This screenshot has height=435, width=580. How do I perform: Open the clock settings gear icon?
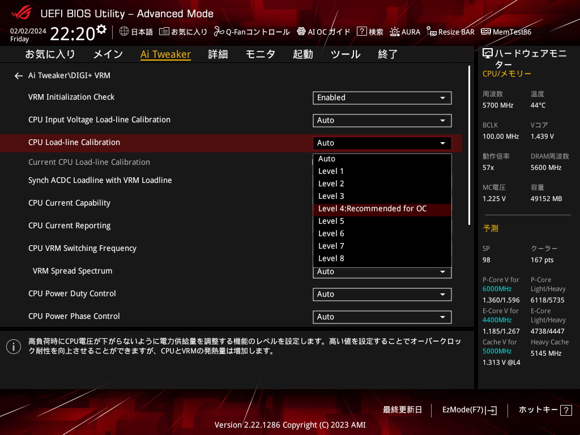101,29
